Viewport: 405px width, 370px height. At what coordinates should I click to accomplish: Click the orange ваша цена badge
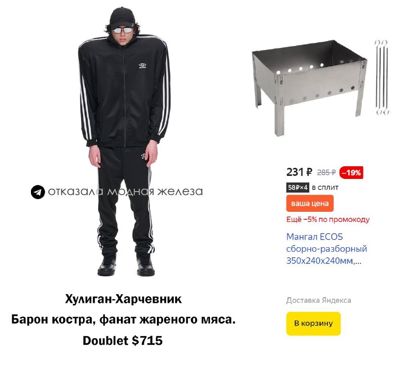click(310, 203)
